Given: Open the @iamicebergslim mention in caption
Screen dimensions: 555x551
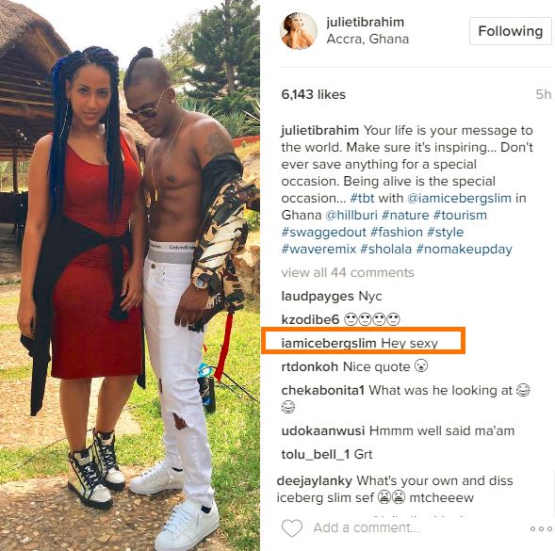Looking at the screenshot, I should pyautogui.click(x=459, y=198).
